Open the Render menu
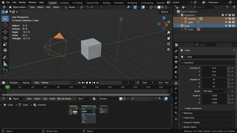237x133 pixels. coord(22,3)
